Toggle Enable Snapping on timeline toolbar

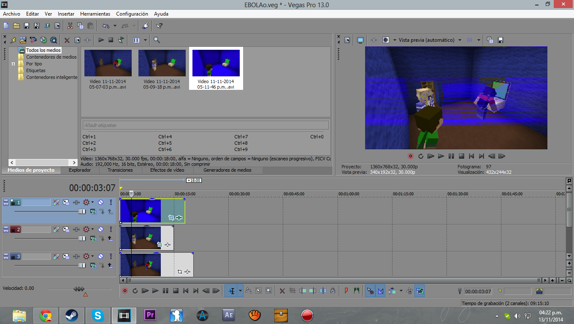pos(370,291)
